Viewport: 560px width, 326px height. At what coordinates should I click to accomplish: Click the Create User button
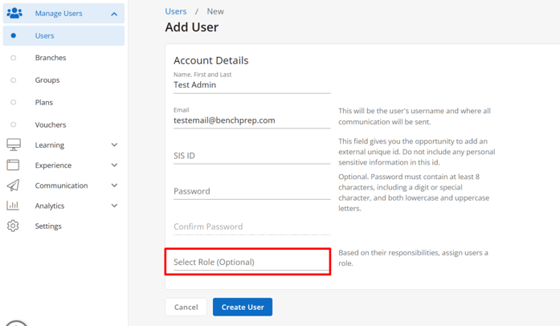[243, 307]
